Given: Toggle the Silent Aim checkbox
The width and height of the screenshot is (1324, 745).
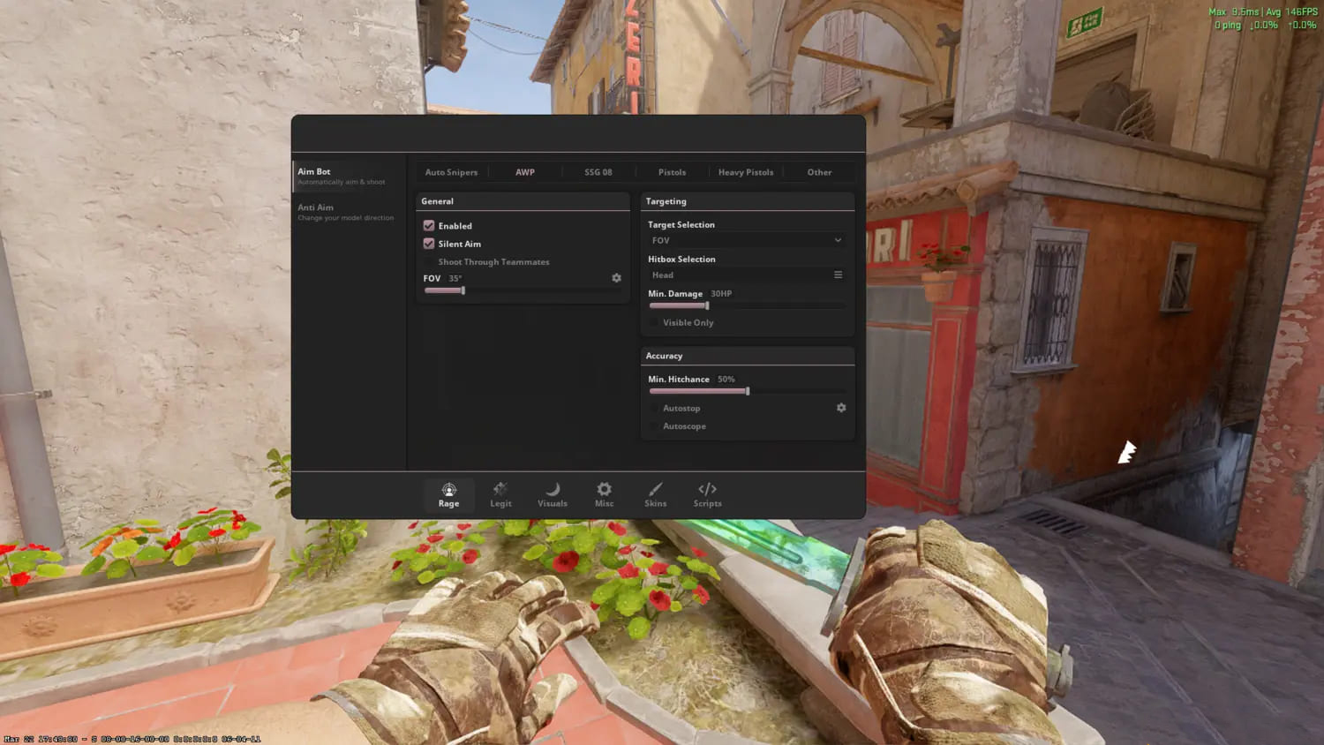Looking at the screenshot, I should [x=429, y=244].
